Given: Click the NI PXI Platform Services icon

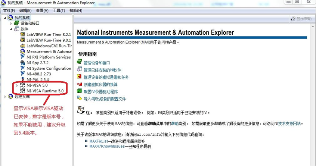Looking at the screenshot, I should (x=22, y=57).
